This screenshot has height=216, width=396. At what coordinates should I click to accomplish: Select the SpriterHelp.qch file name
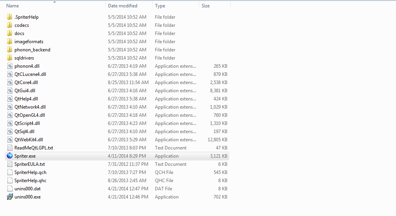[30, 172]
